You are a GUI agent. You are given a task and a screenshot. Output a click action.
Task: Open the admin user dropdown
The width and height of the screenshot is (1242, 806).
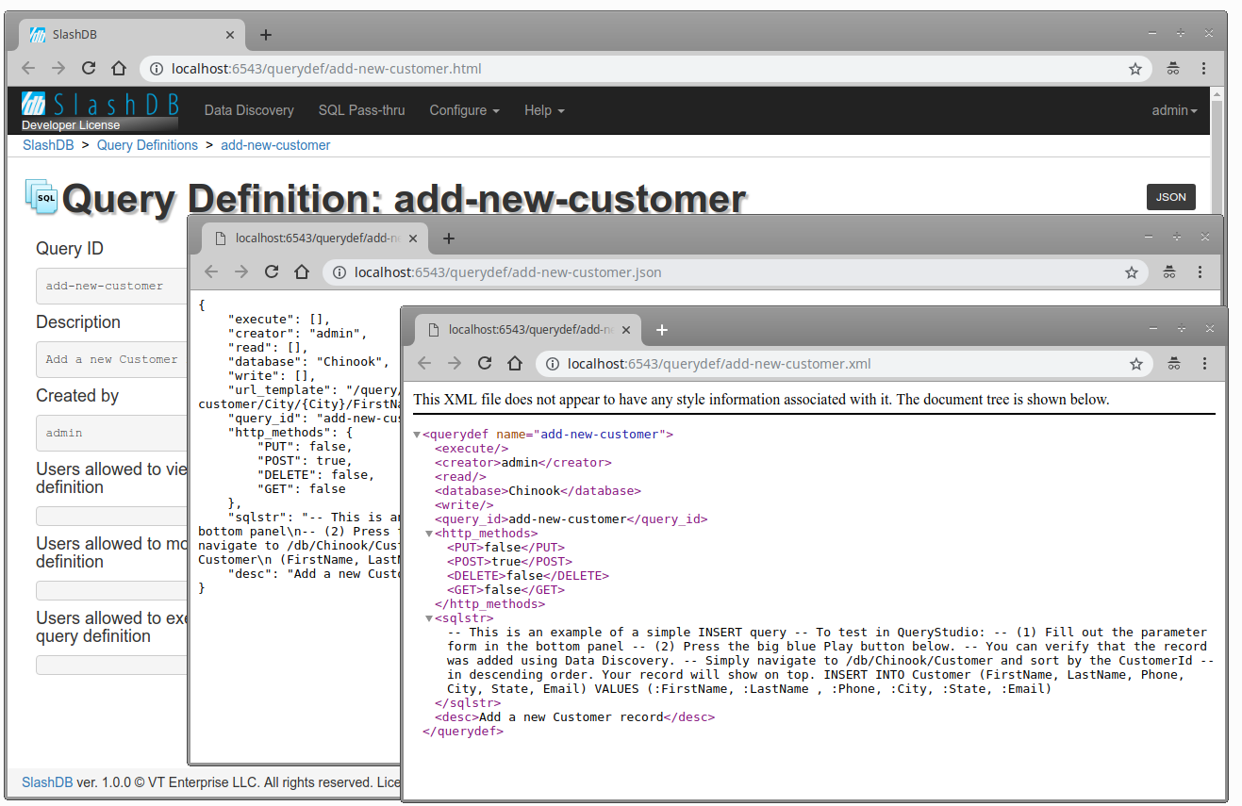[x=1174, y=110]
